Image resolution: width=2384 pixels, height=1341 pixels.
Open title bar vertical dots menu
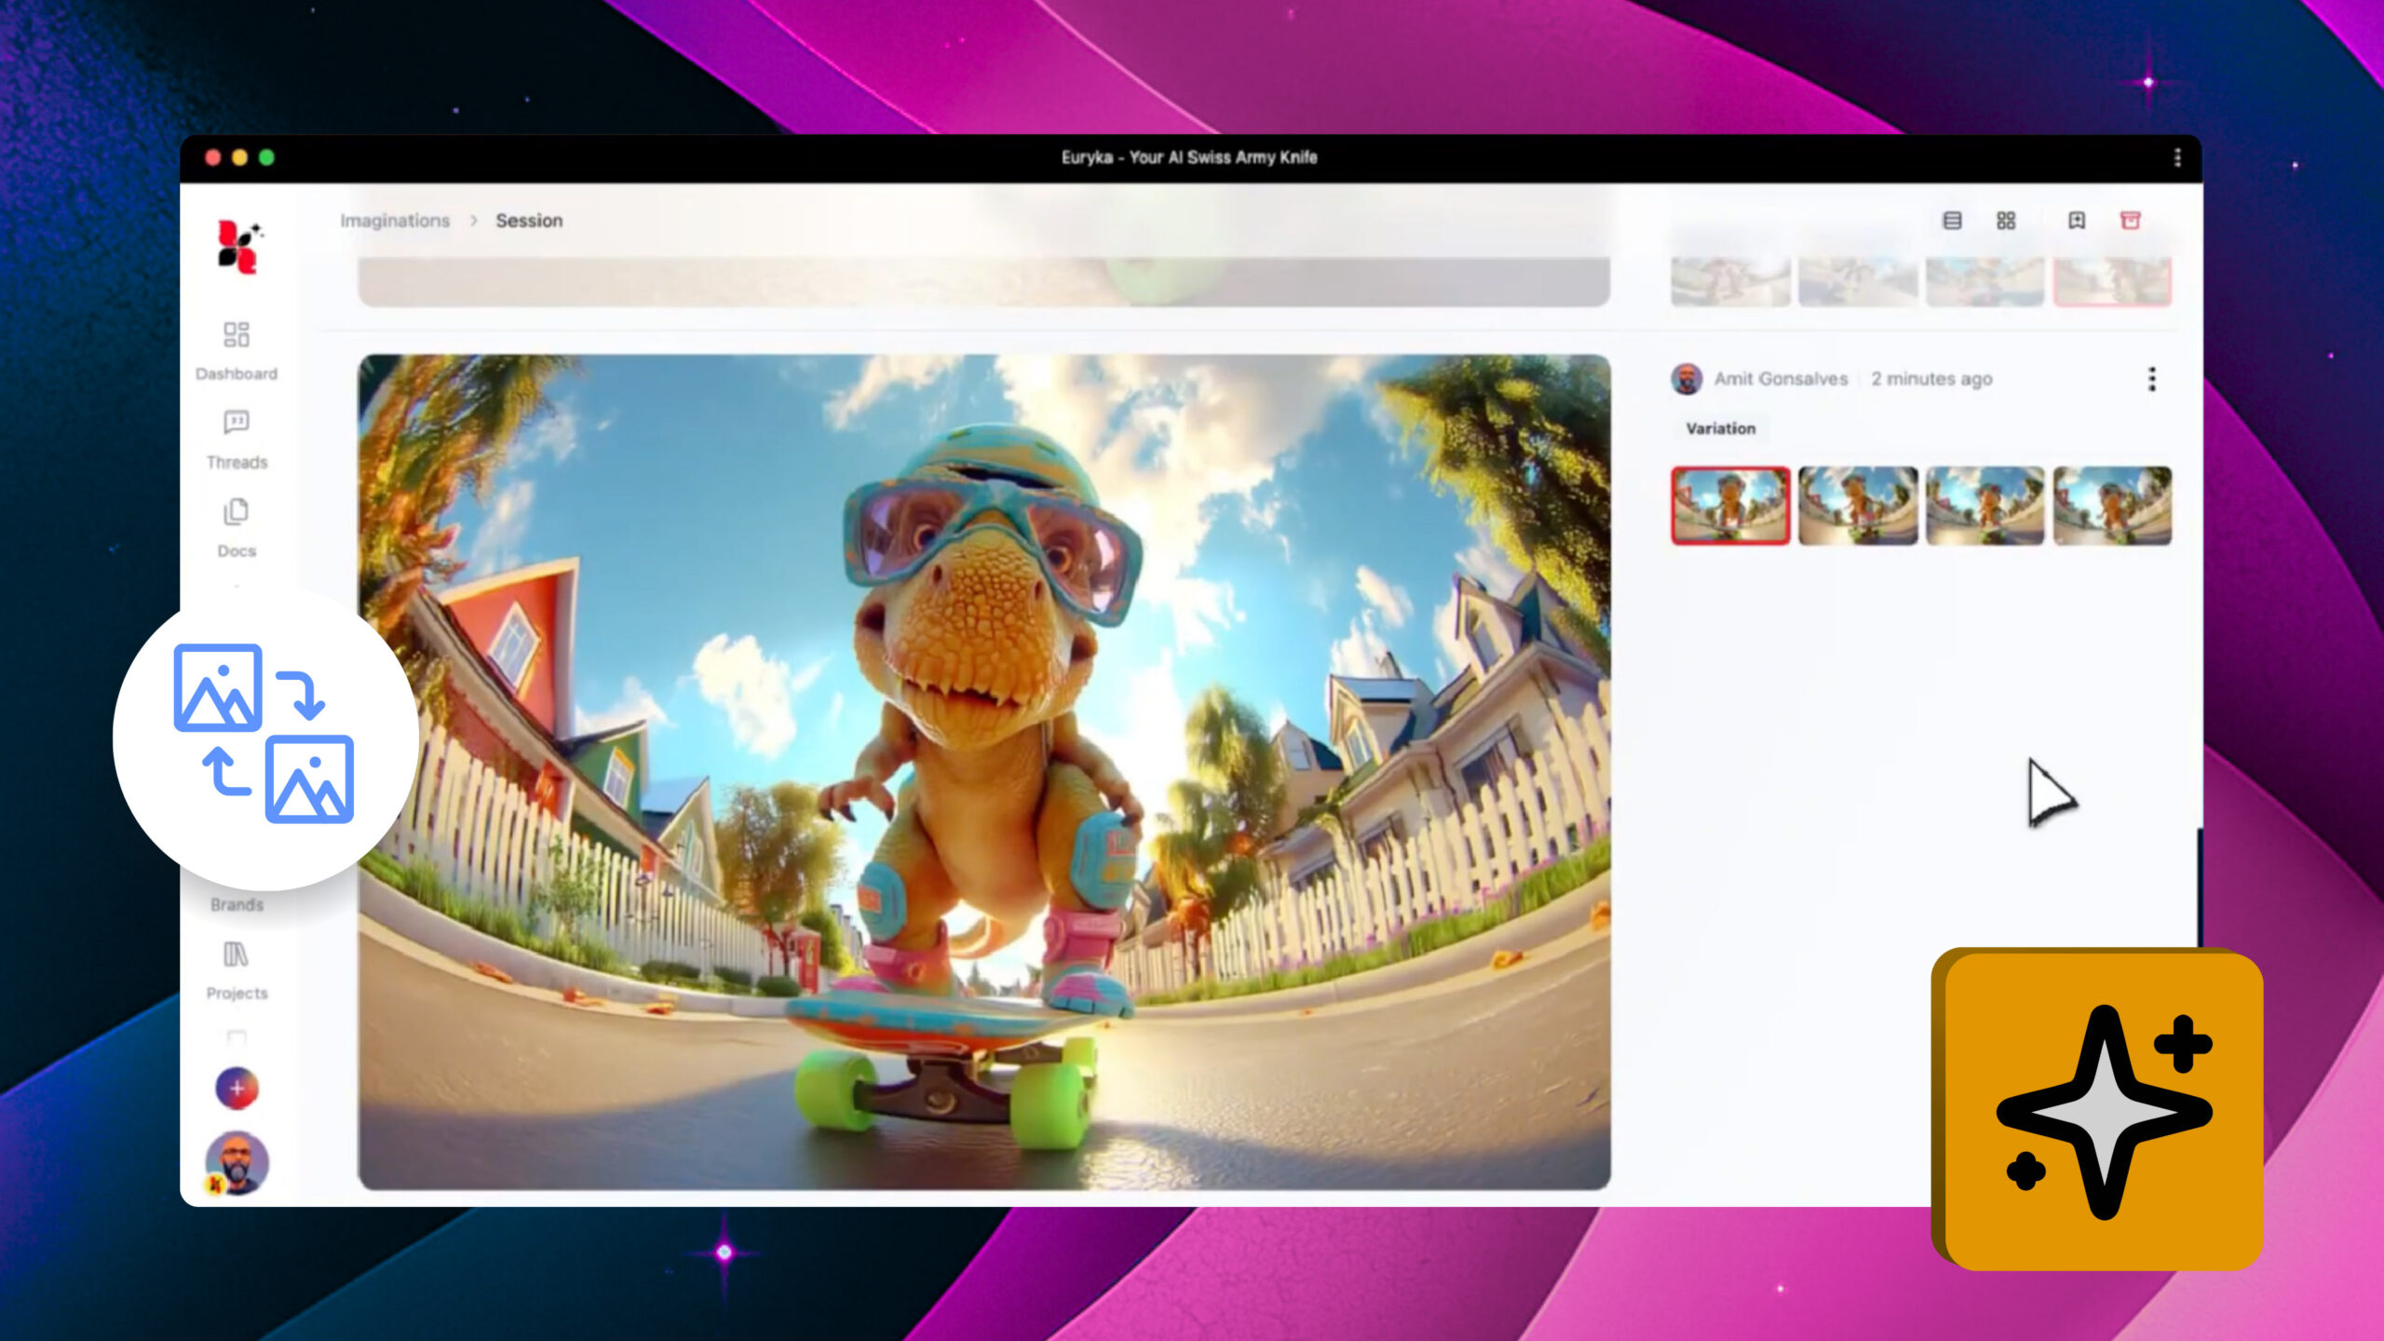[2177, 157]
